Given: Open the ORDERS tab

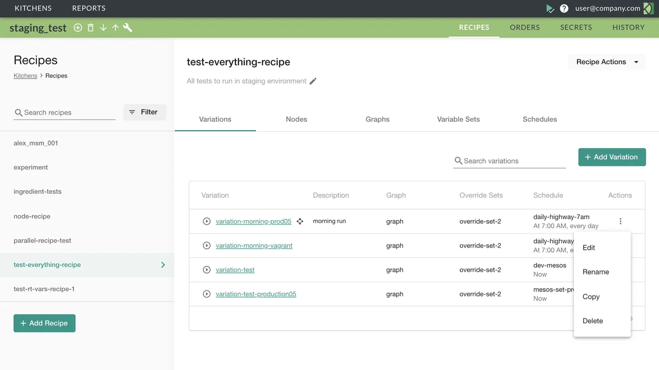Looking at the screenshot, I should click(x=524, y=27).
